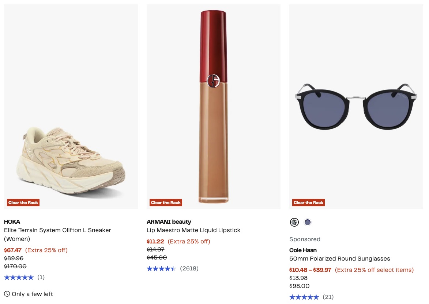Viewport: 429px width, 304px height.
Task: Click the Clear the Rack badge on the sunglasses
Action: pyautogui.click(x=308, y=202)
